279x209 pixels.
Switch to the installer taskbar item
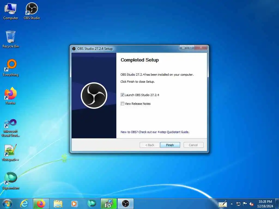[108, 204]
